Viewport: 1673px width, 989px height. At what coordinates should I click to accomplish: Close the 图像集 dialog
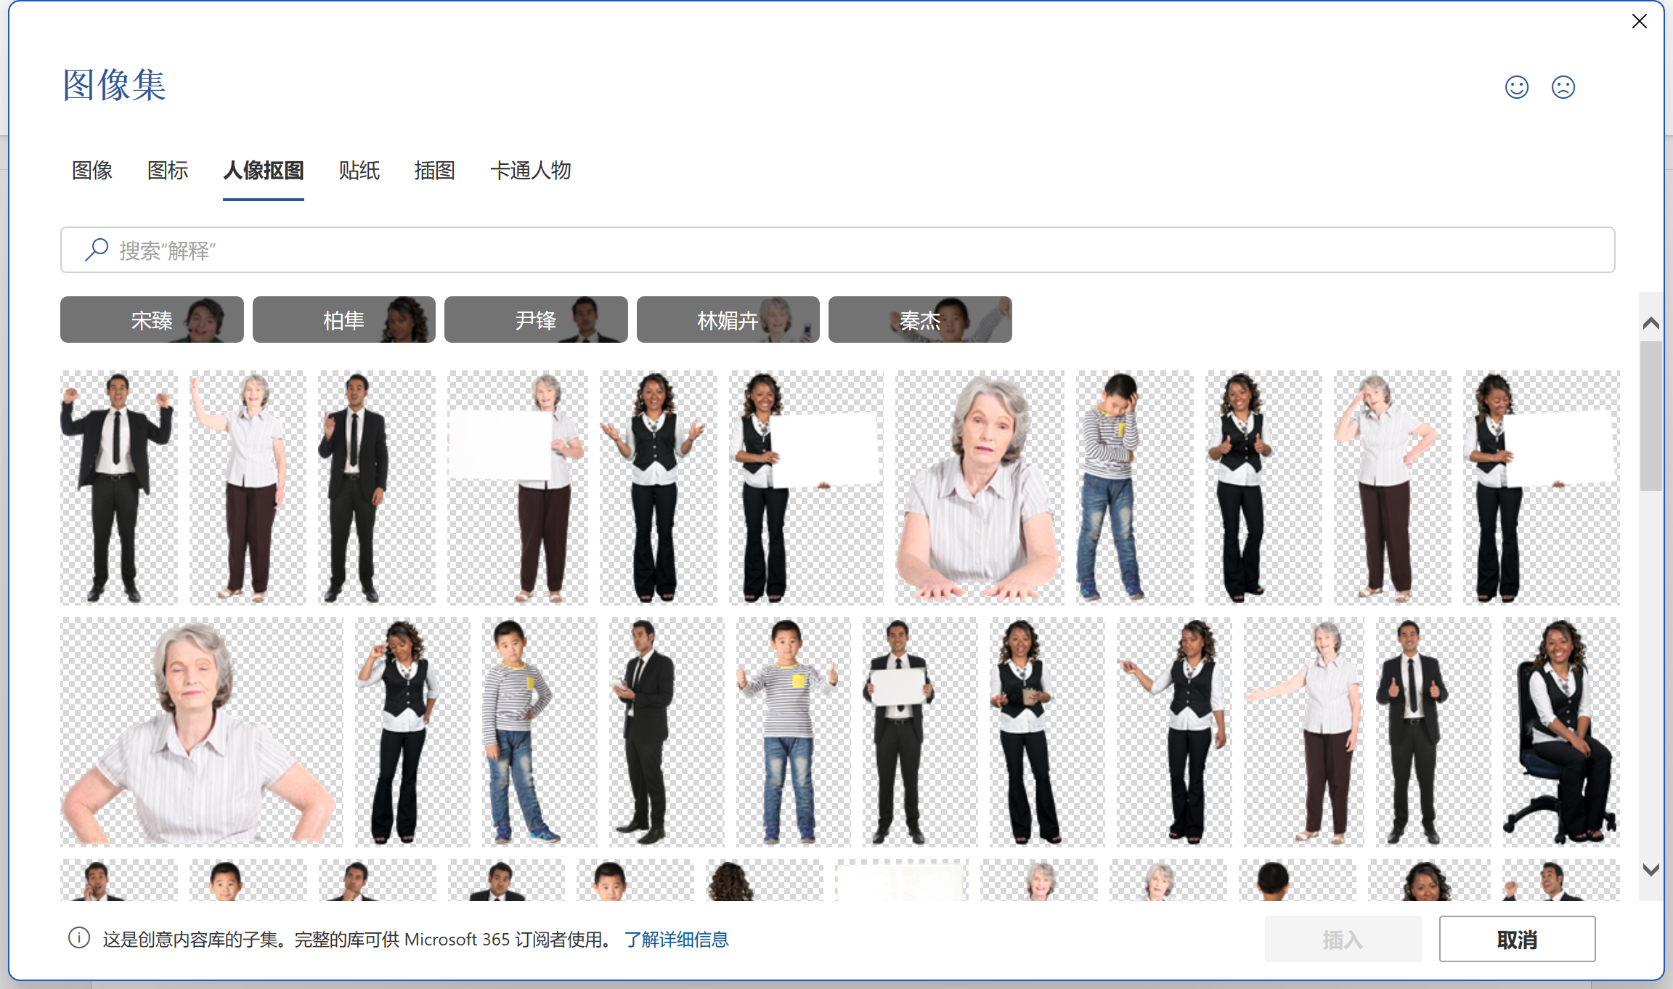[1639, 22]
